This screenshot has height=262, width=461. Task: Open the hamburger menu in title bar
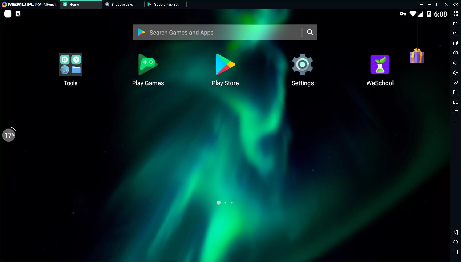click(x=421, y=5)
